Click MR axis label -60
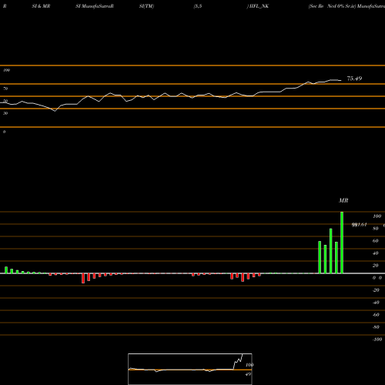The image size is (385, 385). [x=376, y=315]
